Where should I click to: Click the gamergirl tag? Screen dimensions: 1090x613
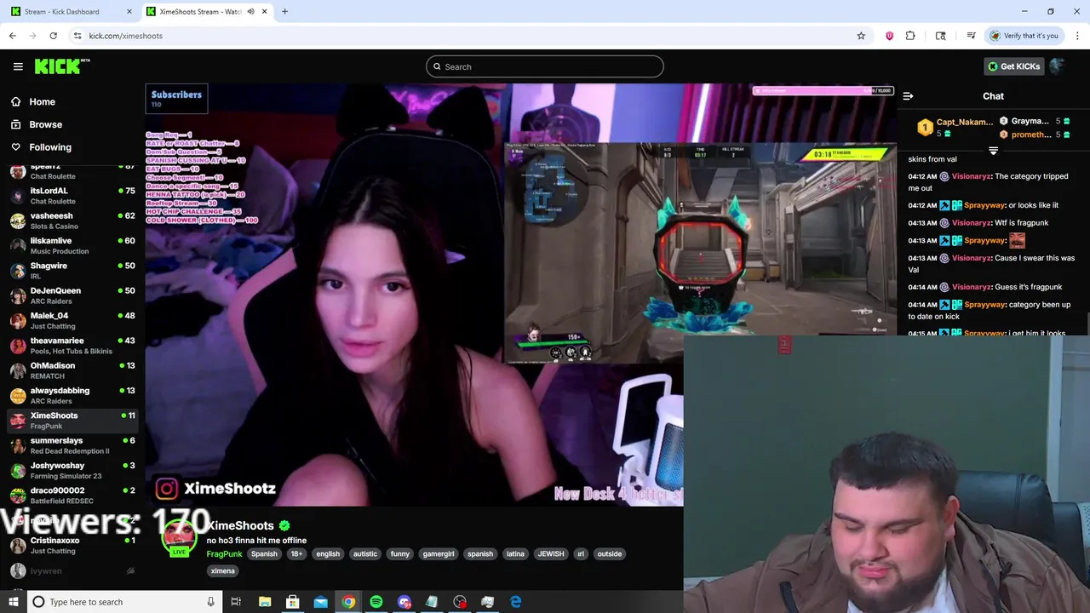pos(439,553)
